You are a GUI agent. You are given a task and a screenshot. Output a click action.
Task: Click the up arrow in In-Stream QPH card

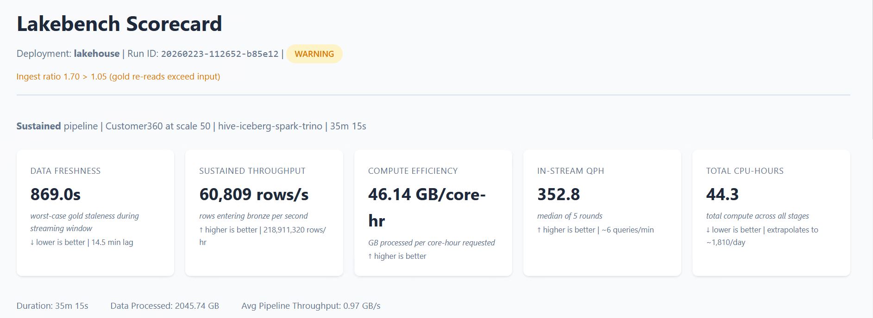click(x=539, y=230)
